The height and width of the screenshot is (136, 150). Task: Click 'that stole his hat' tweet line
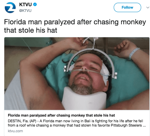pyautogui.click(x=31, y=30)
